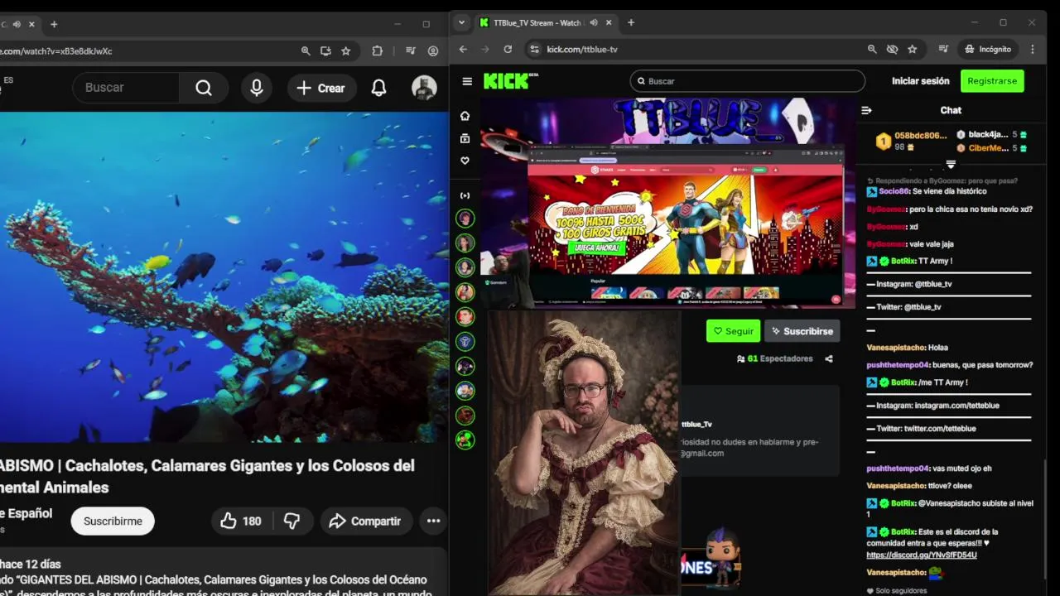Click CiberMe leaderboard entry
The width and height of the screenshot is (1060, 596).
tap(992, 148)
